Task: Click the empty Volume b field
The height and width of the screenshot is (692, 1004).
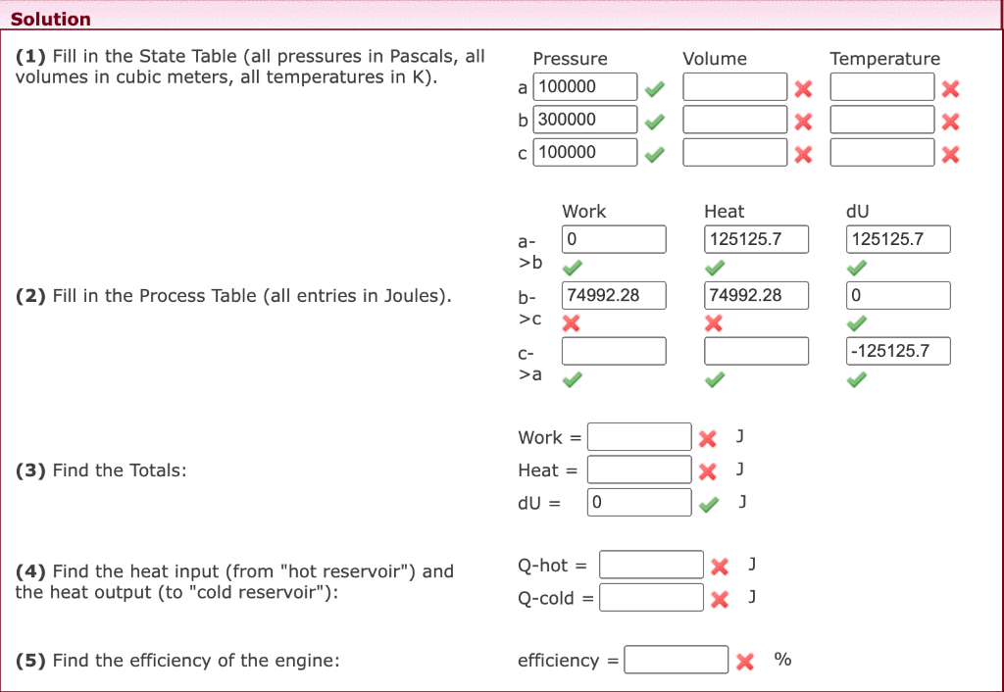Action: coord(736,119)
